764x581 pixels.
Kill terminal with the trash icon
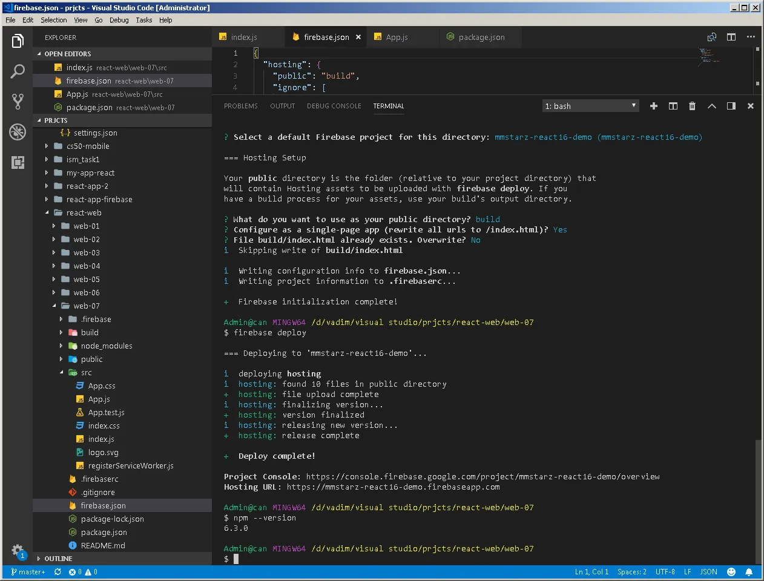(692, 106)
